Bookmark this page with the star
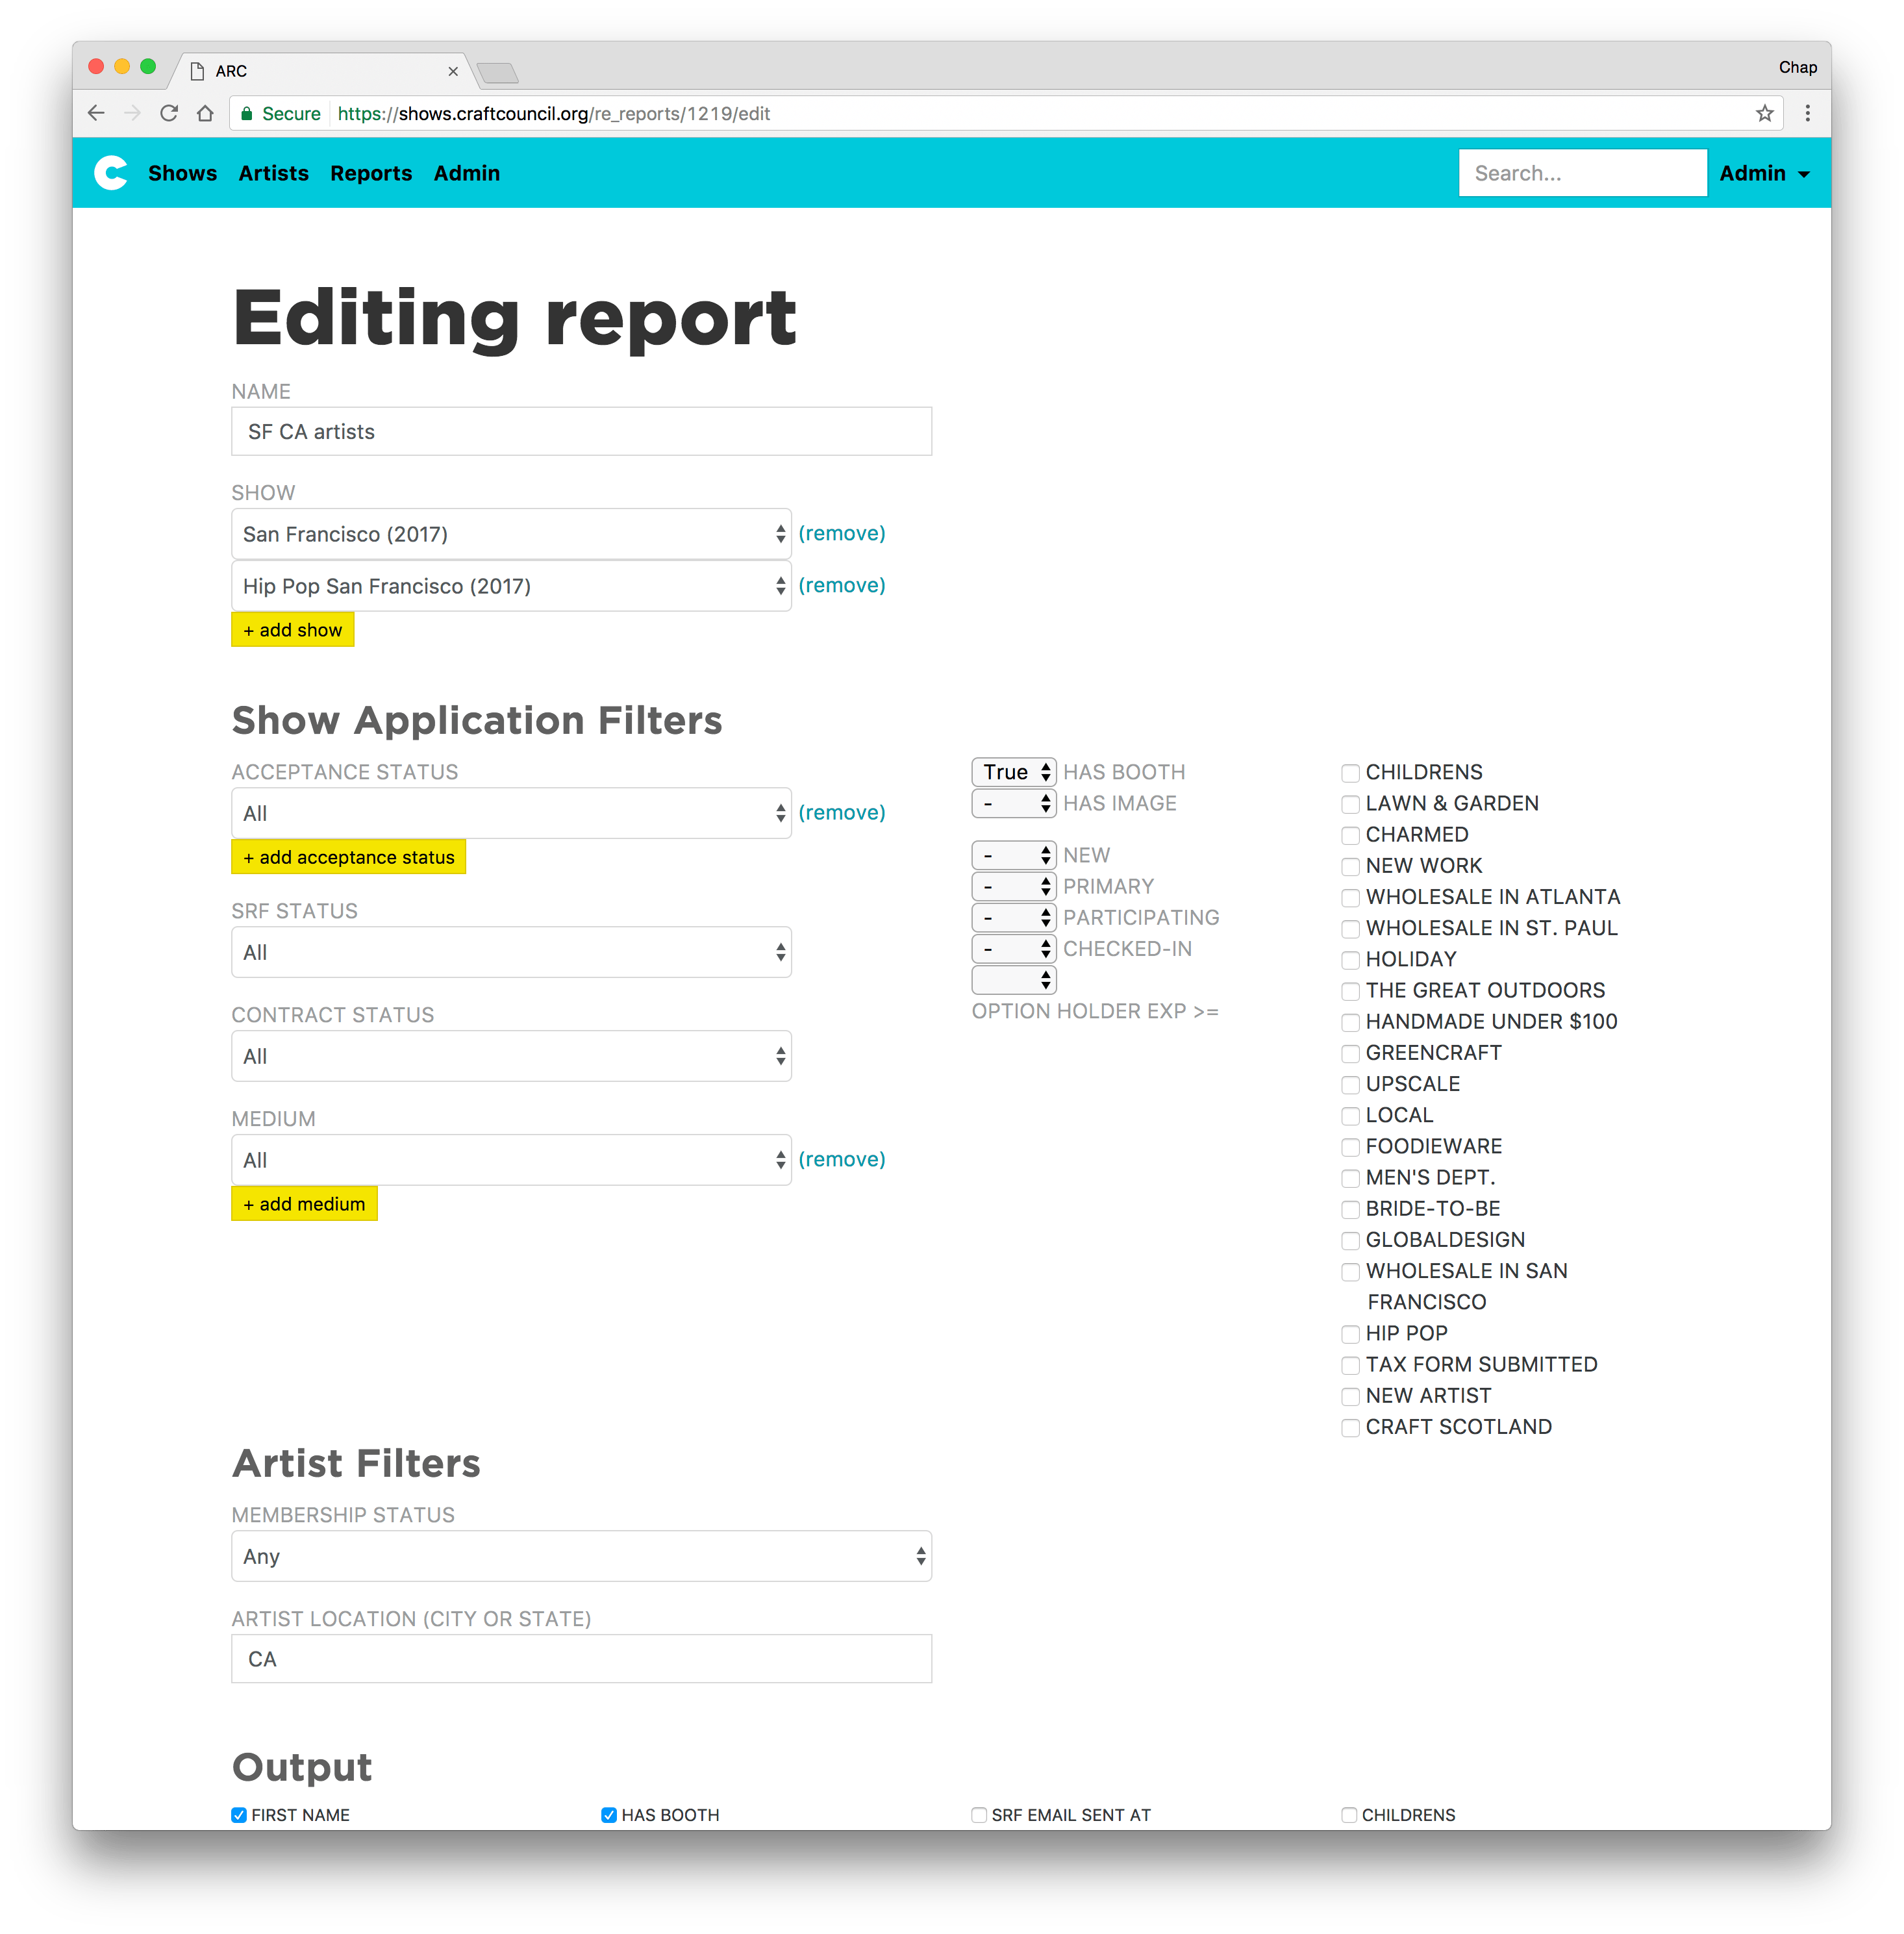The image size is (1904, 1934). [1764, 114]
